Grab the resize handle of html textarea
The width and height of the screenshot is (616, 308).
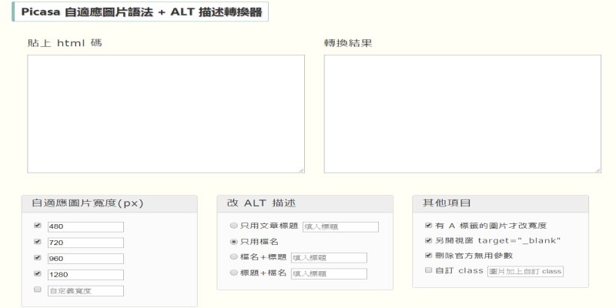301,170
